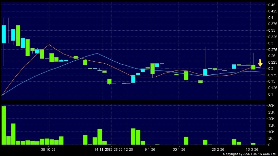Click the 0.375 price axis label
The width and height of the screenshot is (278, 156).
pyautogui.click(x=271, y=24)
